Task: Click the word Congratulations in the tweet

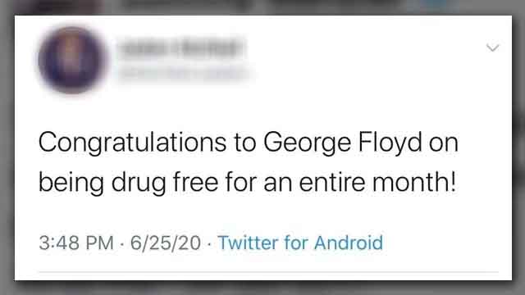Action: (133, 143)
